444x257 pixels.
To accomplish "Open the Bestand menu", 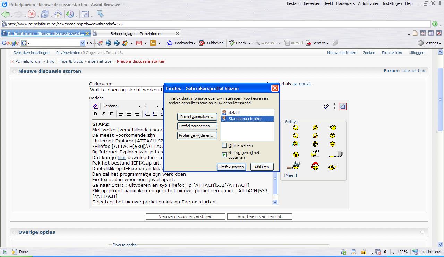I will (294, 3).
